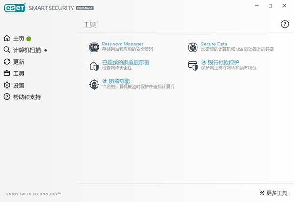This screenshot has width=294, height=202.
Task: Click the magnifier scan icon
Action: click(7, 50)
